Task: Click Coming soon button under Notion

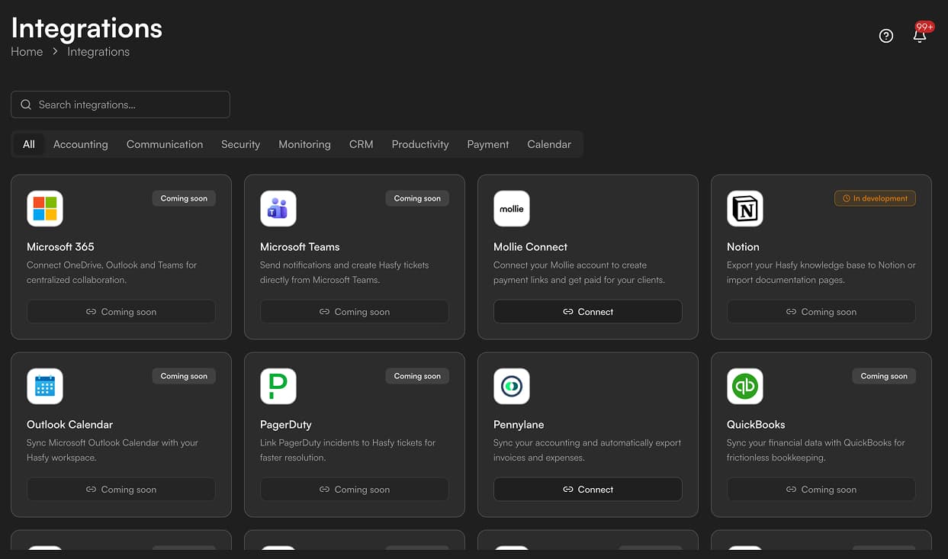Action: click(x=821, y=312)
